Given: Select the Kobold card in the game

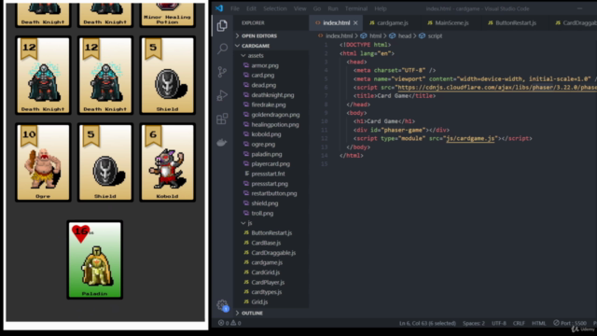Looking at the screenshot, I should click(x=167, y=162).
